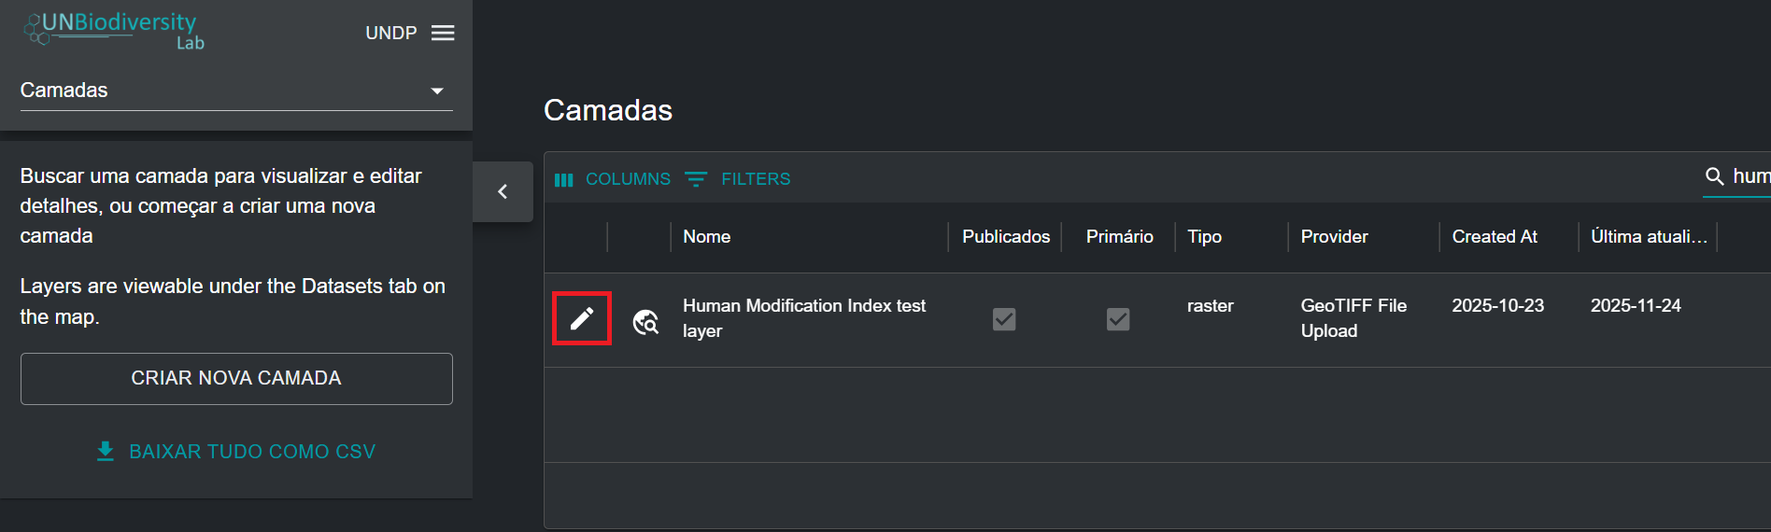Click the columns bars icon

[563, 179]
